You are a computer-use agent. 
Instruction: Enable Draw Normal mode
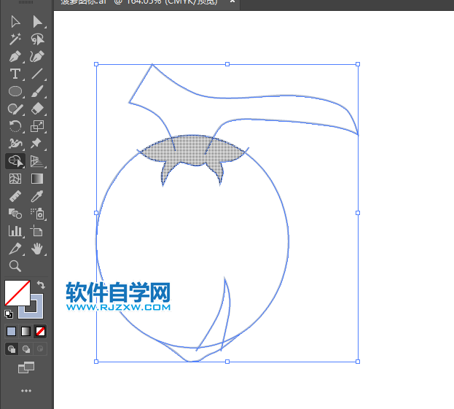(12, 349)
